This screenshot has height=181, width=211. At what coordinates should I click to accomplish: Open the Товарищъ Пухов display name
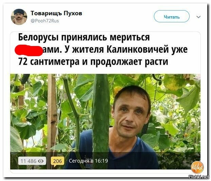pyautogui.click(x=56, y=14)
